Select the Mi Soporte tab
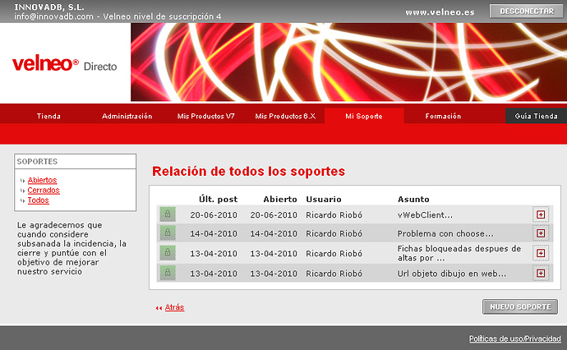Screen dimensions: 567x350 click(x=364, y=116)
